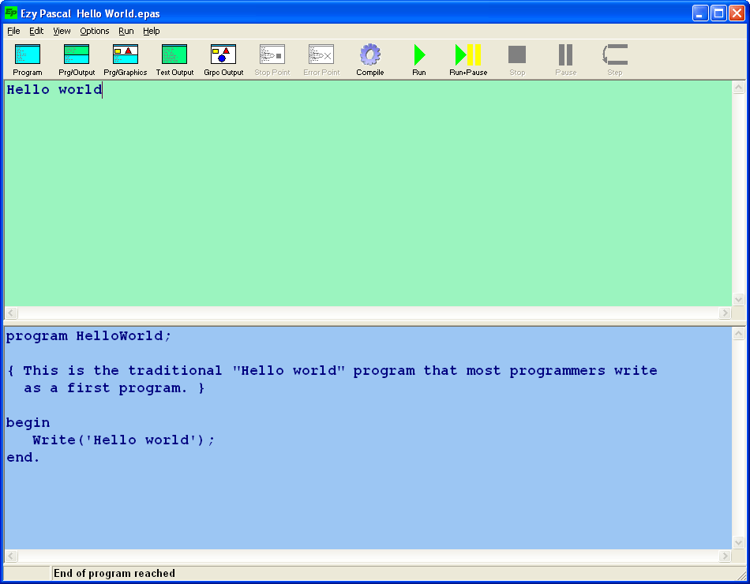Click the Error Point toolbar icon
Screen dimensions: 750x584
click(321, 54)
